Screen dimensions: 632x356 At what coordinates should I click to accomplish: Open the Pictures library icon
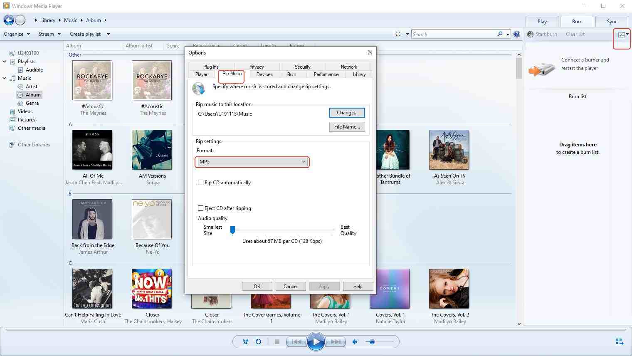click(x=12, y=120)
